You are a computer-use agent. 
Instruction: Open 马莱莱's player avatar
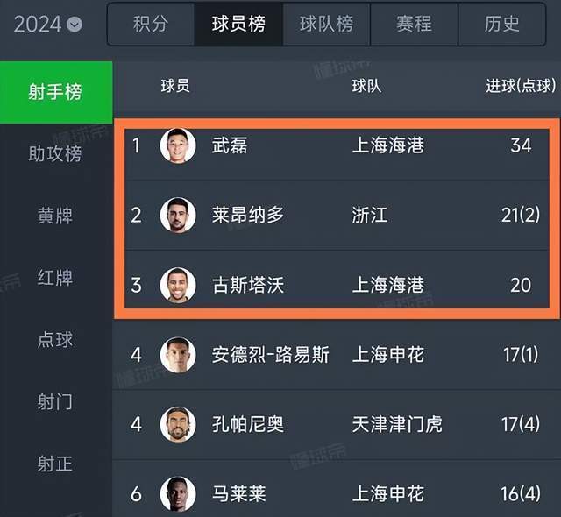[x=178, y=494]
